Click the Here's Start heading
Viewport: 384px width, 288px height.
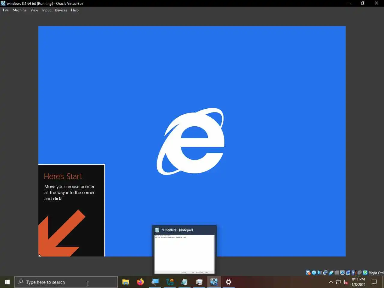pos(63,176)
